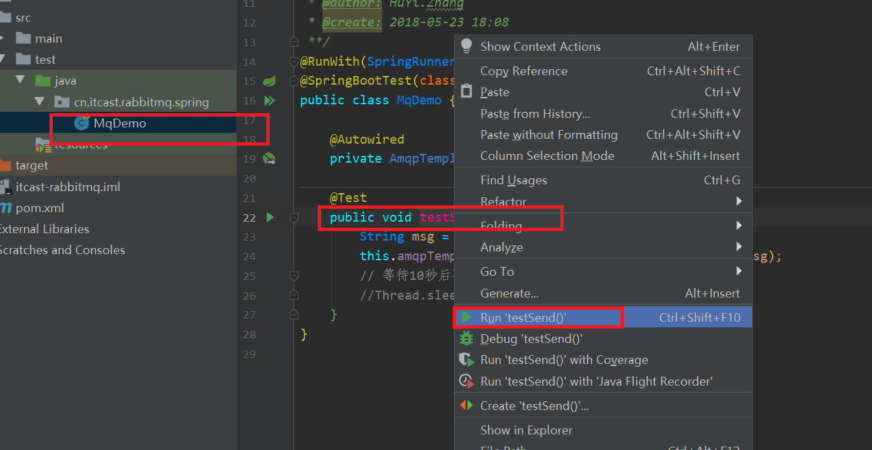This screenshot has width=872, height=450.
Task: Click the Java Flight Recorder run icon
Action: click(x=466, y=382)
